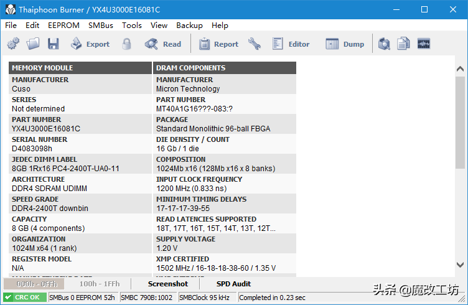Open the Backup menu
The width and height of the screenshot is (468, 305).
coord(189,26)
